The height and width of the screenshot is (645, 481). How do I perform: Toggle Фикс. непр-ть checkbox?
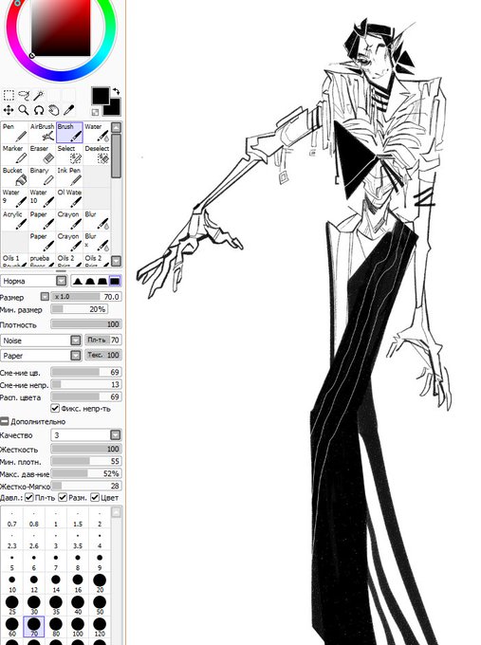55,408
